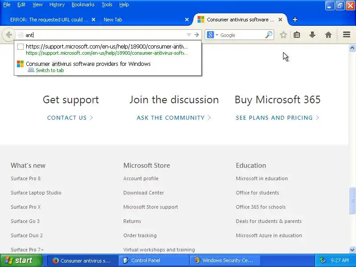This screenshot has width=356, height=267.
Task: Switch to the ERROR requested URL tab
Action: 49,20
